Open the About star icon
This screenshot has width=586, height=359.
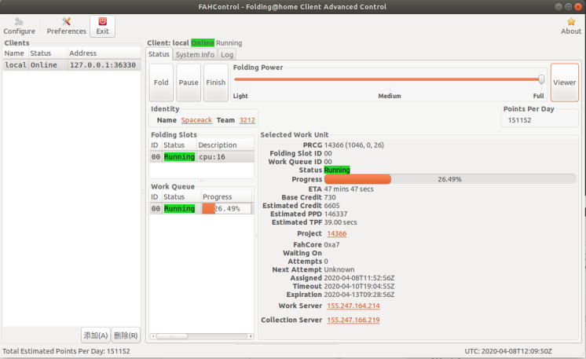tap(571, 26)
